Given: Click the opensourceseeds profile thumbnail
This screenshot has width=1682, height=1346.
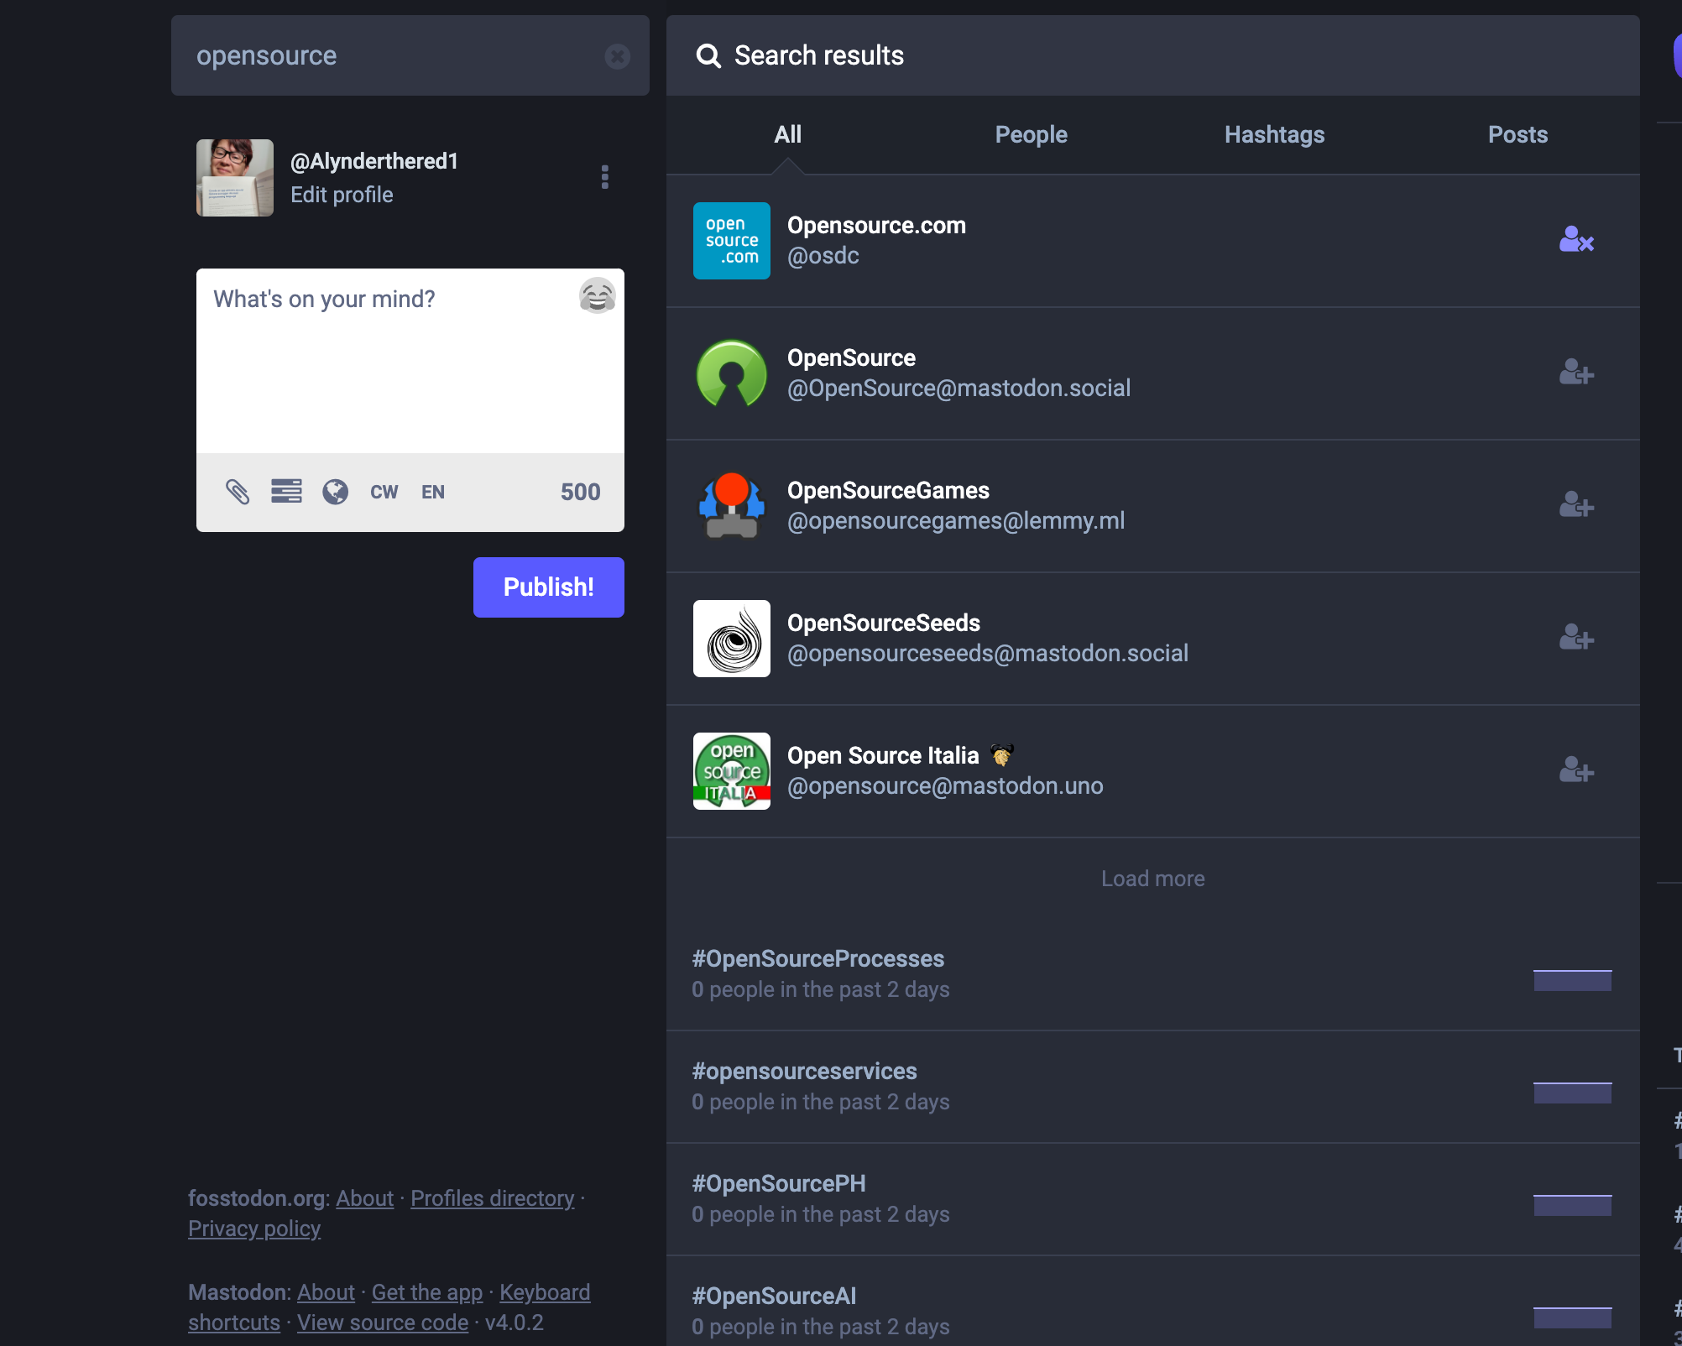Looking at the screenshot, I should [x=732, y=639].
